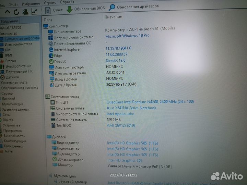Open the AMI (09/12/2019) BIOS link

coord(121,125)
